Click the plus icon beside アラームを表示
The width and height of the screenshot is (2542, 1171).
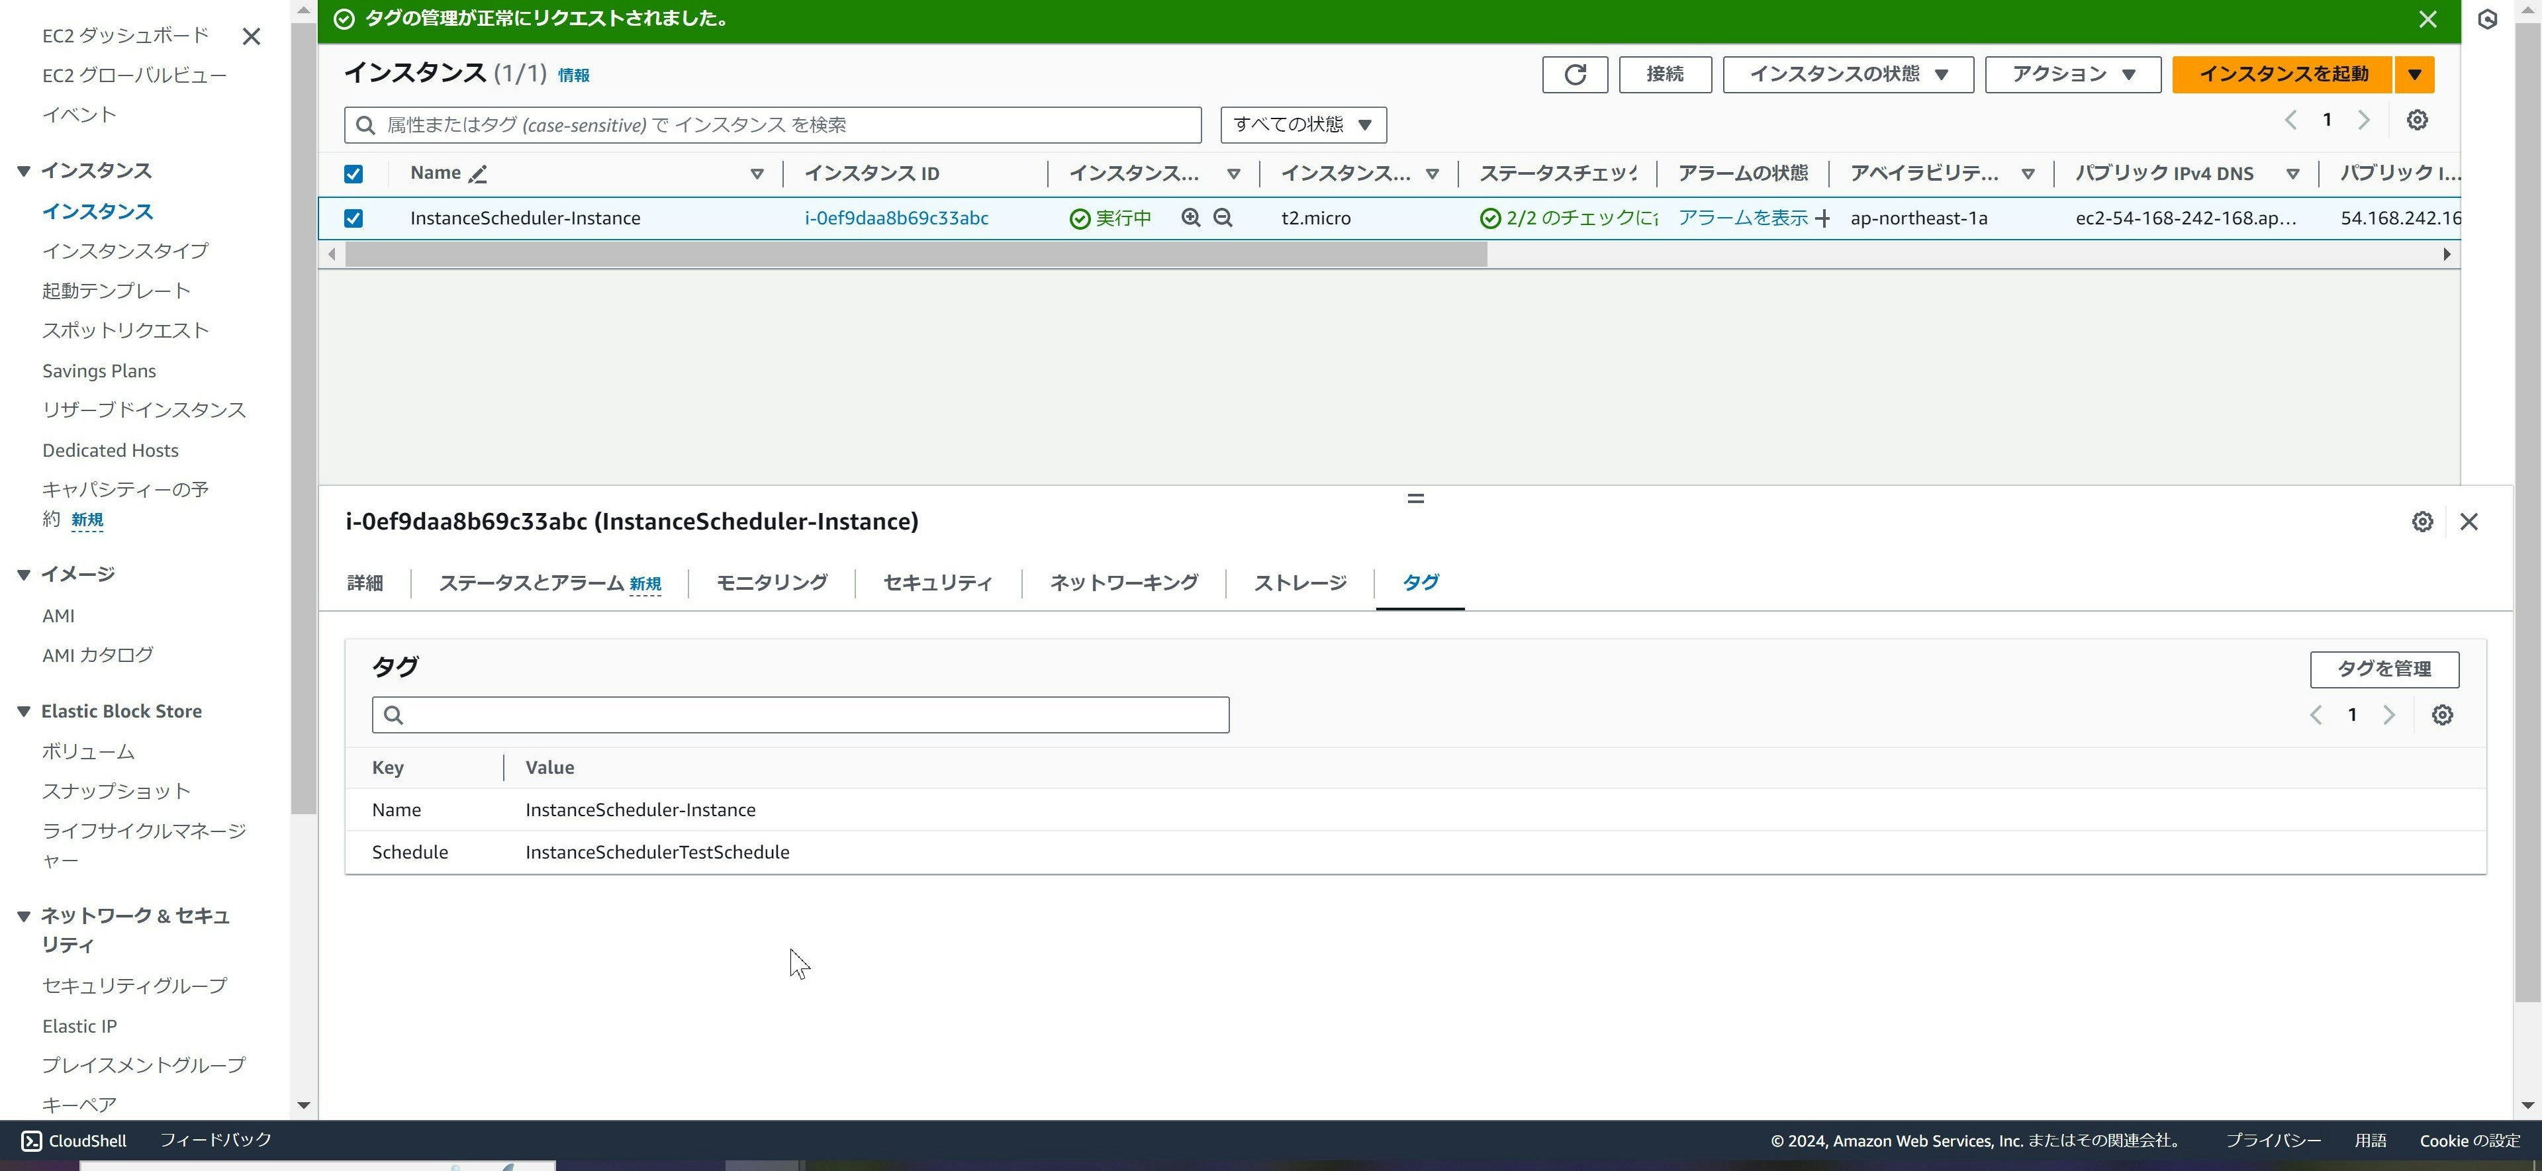(x=1822, y=219)
